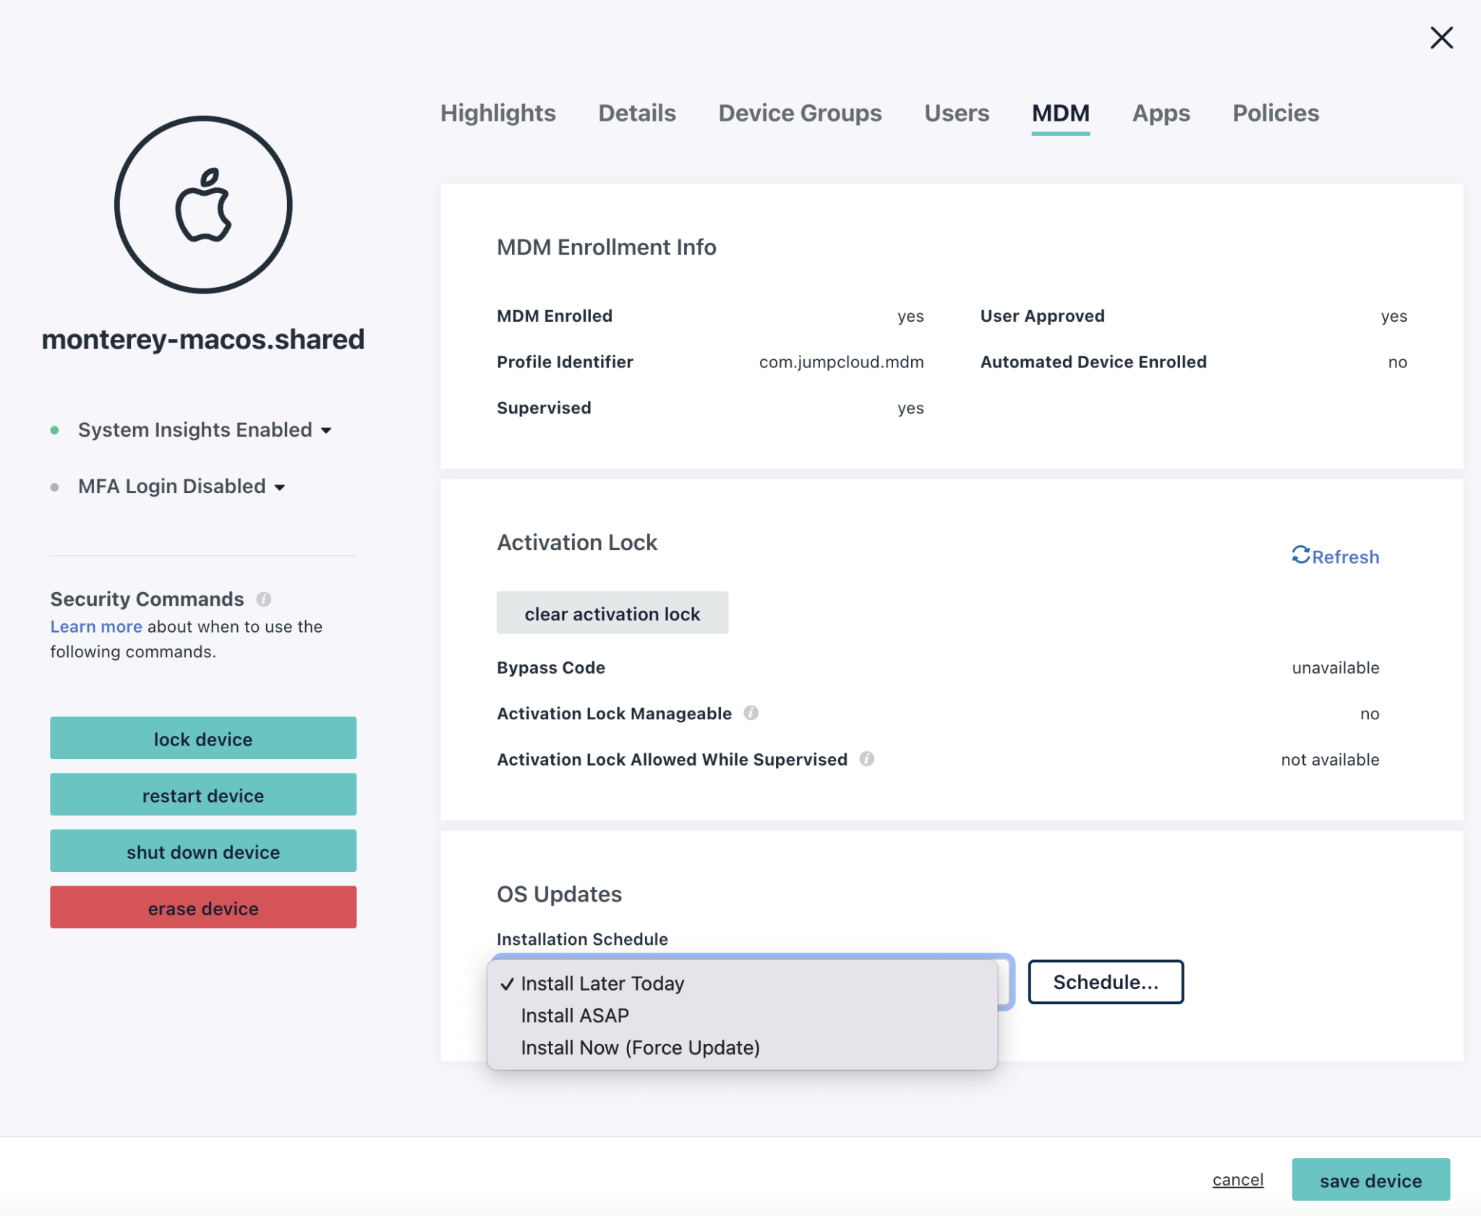This screenshot has width=1481, height=1216.
Task: Close the device panel with X
Action: [1441, 38]
